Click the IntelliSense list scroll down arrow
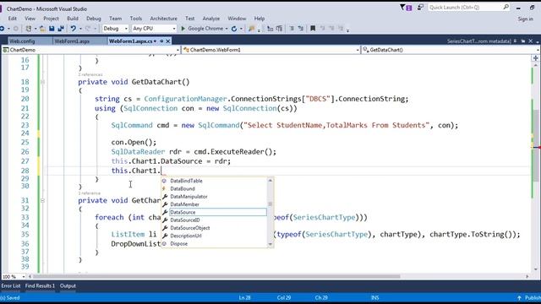Screen dimensions: 541x304 pyautogui.click(x=270, y=244)
